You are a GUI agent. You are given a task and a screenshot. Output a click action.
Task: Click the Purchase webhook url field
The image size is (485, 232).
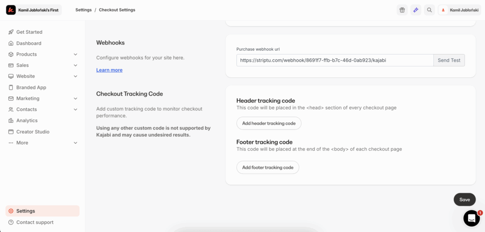click(x=335, y=60)
